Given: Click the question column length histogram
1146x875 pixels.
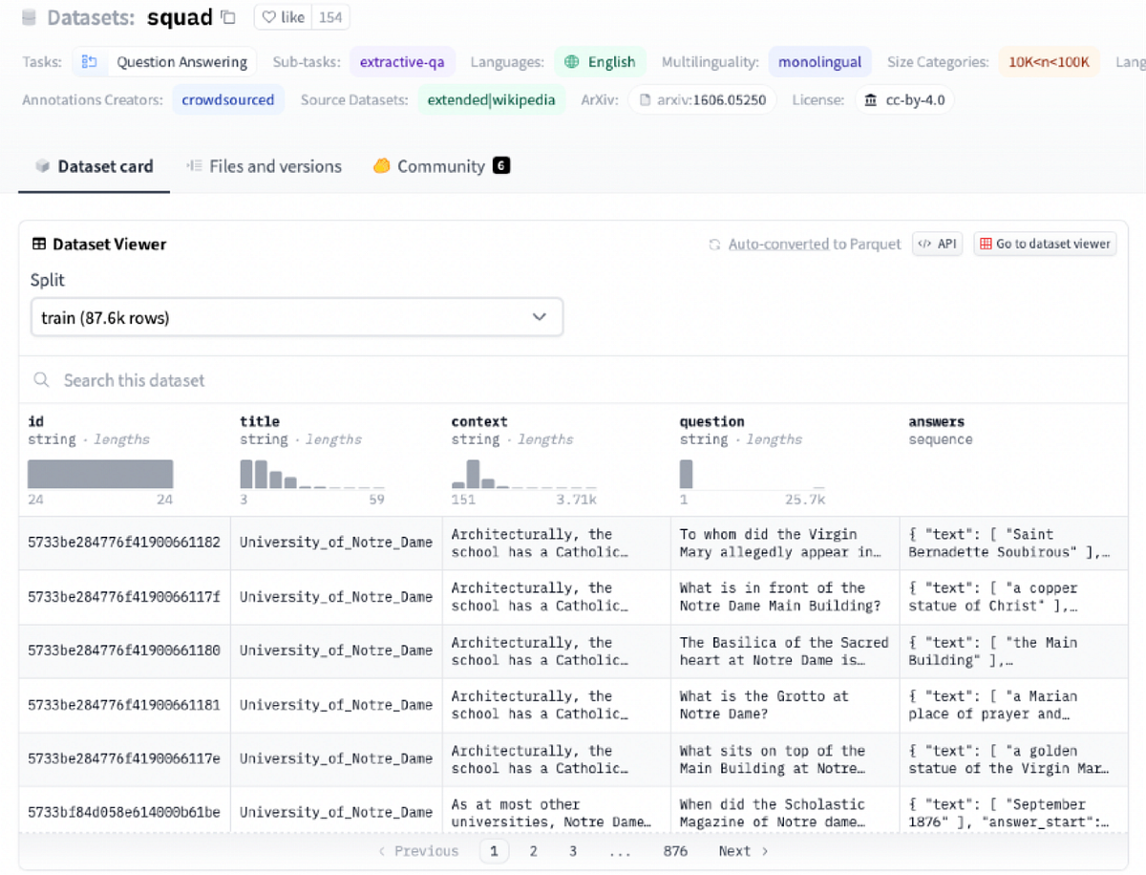Looking at the screenshot, I should click(753, 475).
